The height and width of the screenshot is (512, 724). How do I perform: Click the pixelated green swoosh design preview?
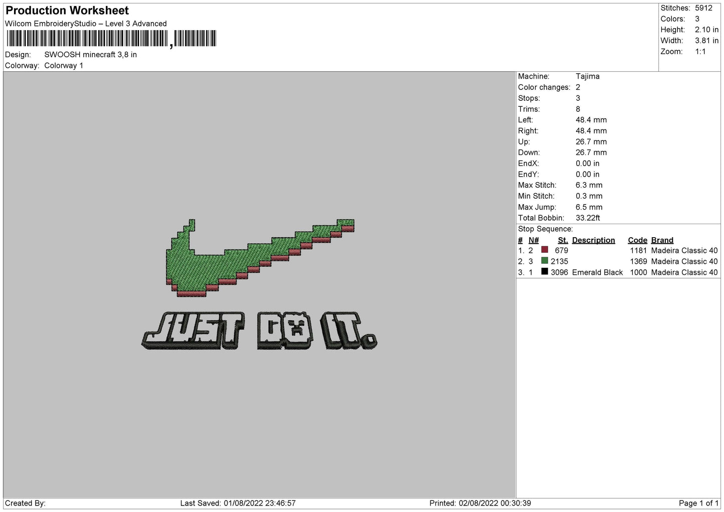[x=260, y=258]
